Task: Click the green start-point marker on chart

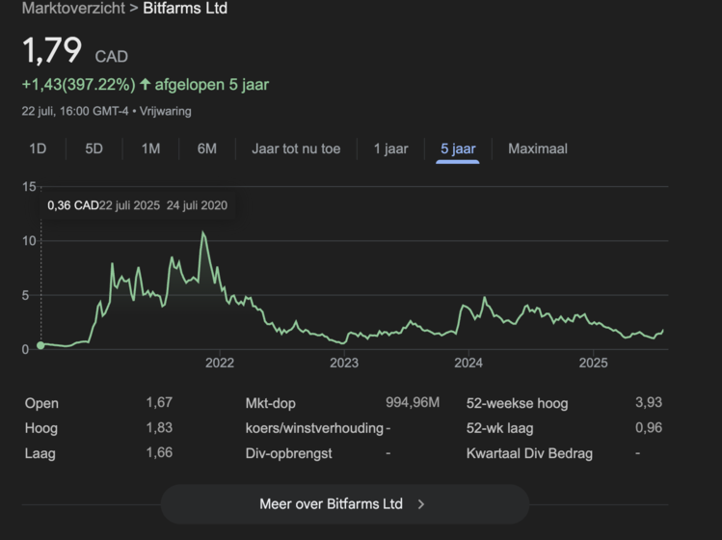Action: click(40, 345)
